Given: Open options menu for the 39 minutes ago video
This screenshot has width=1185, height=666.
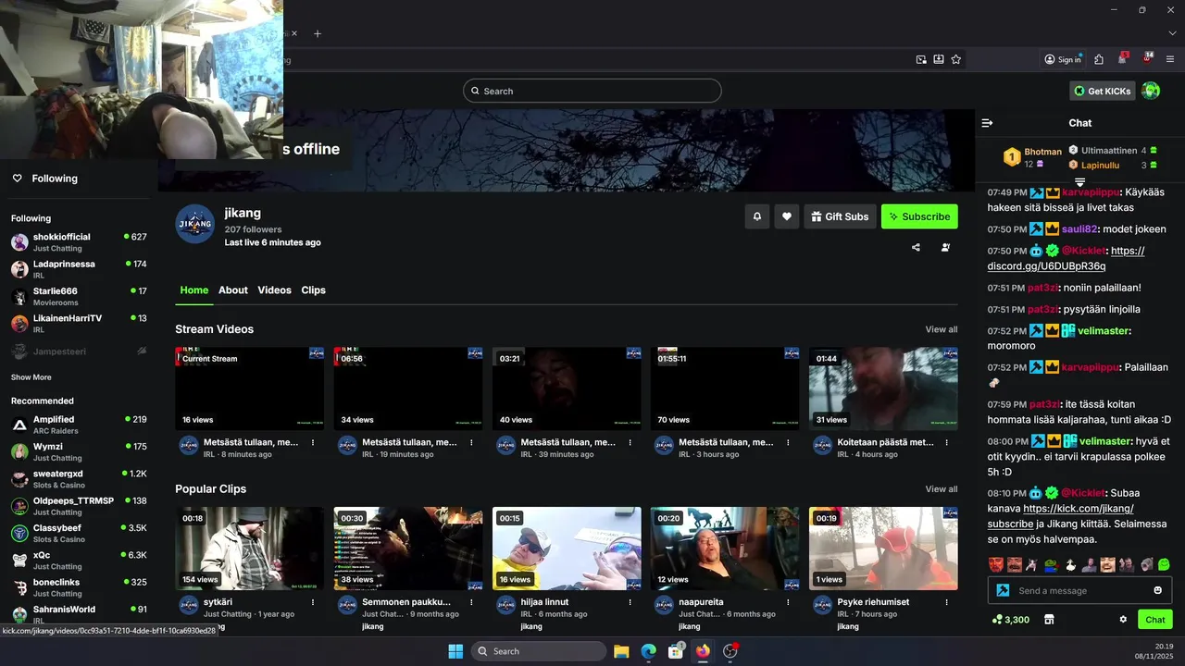Looking at the screenshot, I should pyautogui.click(x=630, y=442).
